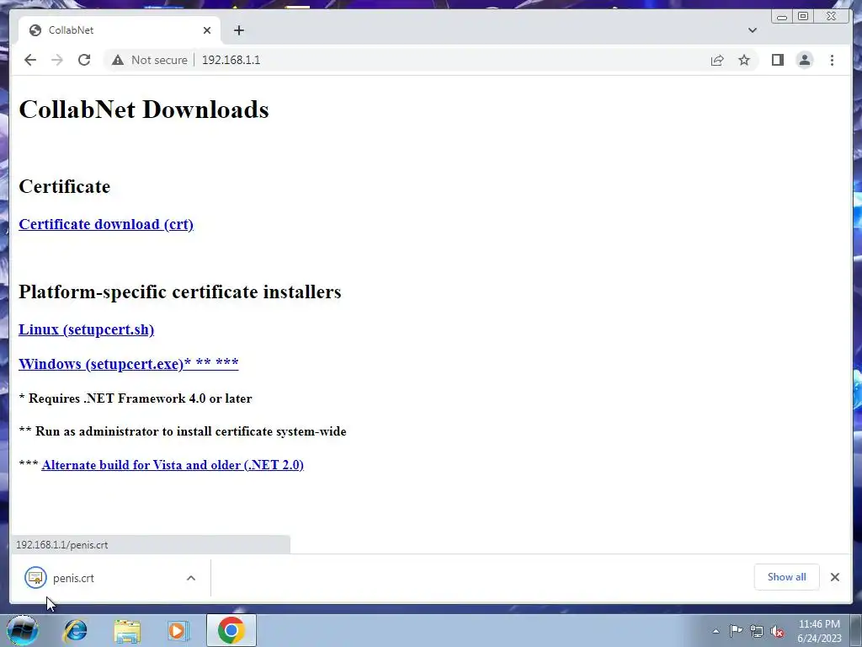862x647 pixels.
Task: Bookmark this page with the star
Action: [744, 60]
